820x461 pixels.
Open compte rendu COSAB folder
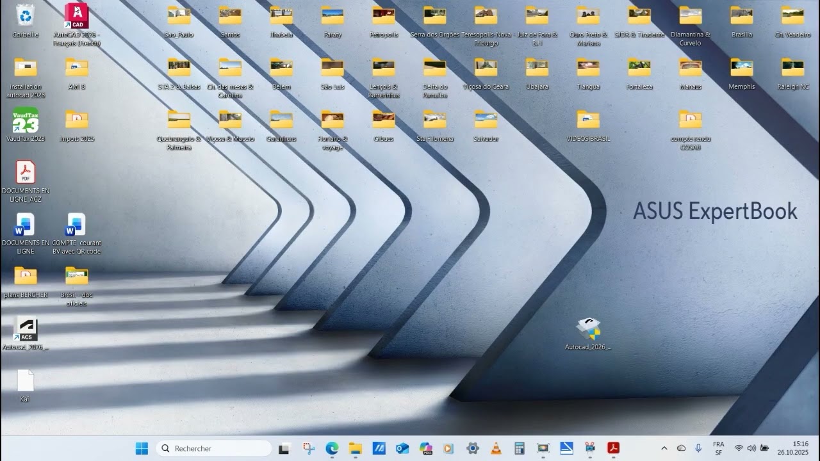(x=691, y=129)
